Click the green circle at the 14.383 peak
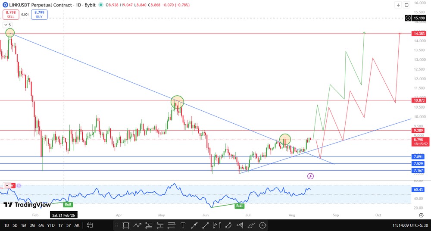The height and width of the screenshot is (231, 431). coord(10,33)
